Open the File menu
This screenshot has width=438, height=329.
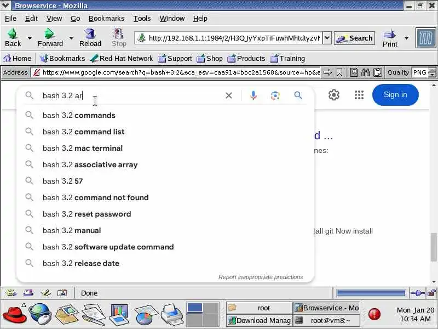[10, 19]
